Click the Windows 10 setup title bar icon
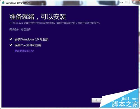 click(x=3, y=3)
